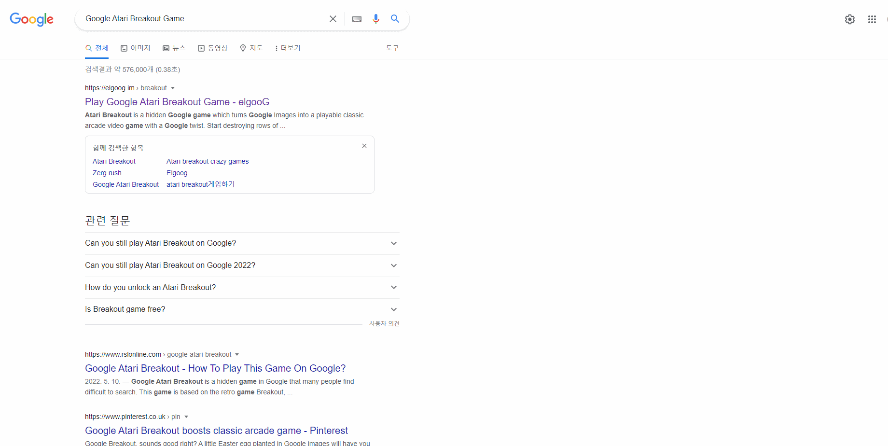The height and width of the screenshot is (446, 888).
Task: Open the Google apps grid icon
Action: 872,19
